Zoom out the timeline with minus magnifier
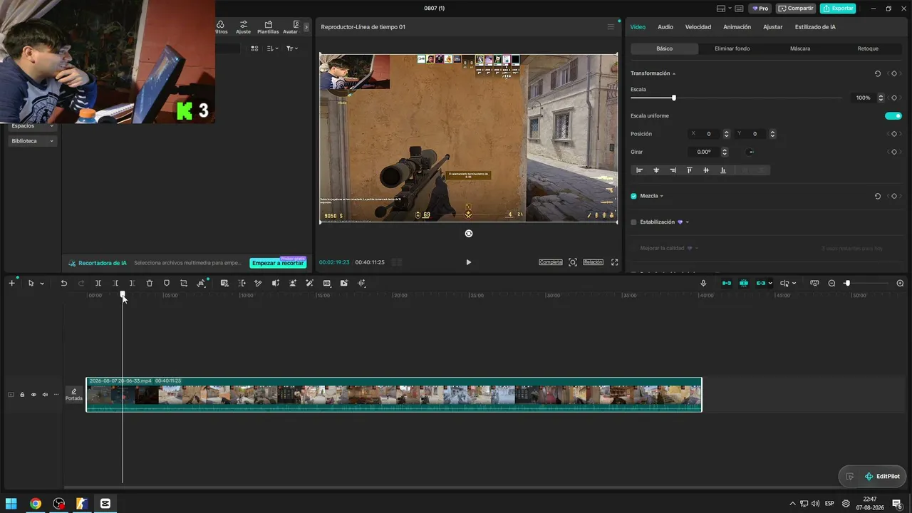This screenshot has width=912, height=513. click(831, 283)
